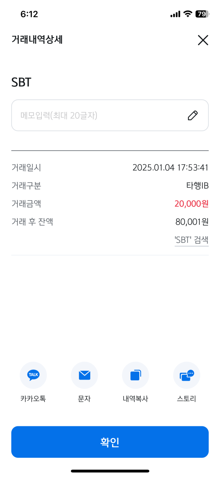The image size is (220, 477).
Task: Tap the 80,001원 balance amount
Action: point(192,222)
